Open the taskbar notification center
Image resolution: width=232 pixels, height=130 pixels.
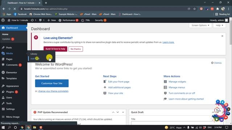tap(227, 127)
